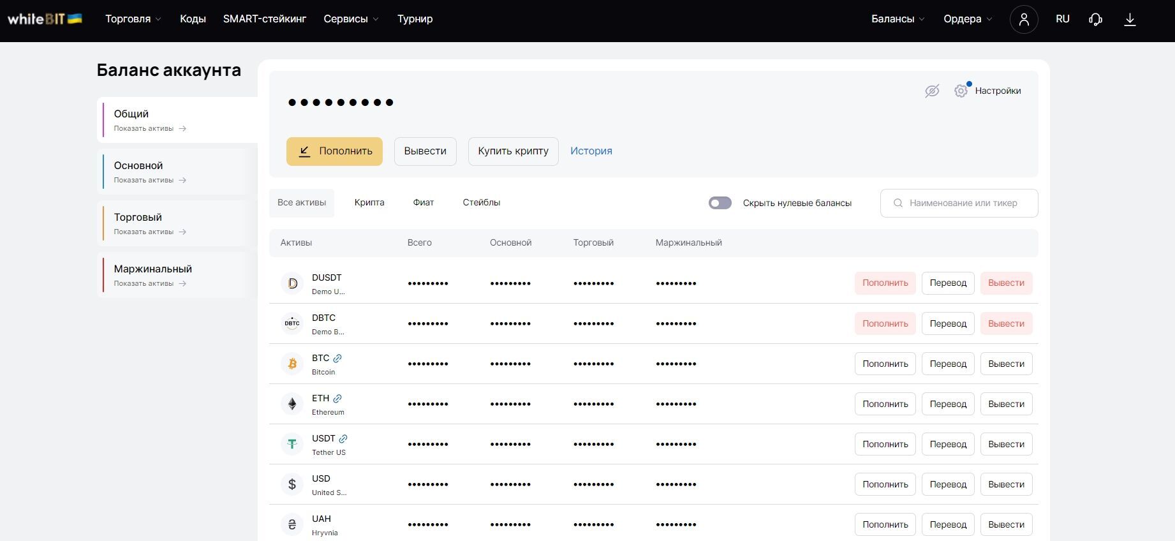
Task: Click the Торговый column header
Action: coord(593,243)
